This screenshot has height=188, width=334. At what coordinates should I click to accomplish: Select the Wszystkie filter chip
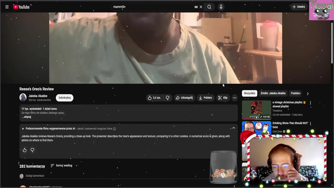pyautogui.click(x=249, y=93)
